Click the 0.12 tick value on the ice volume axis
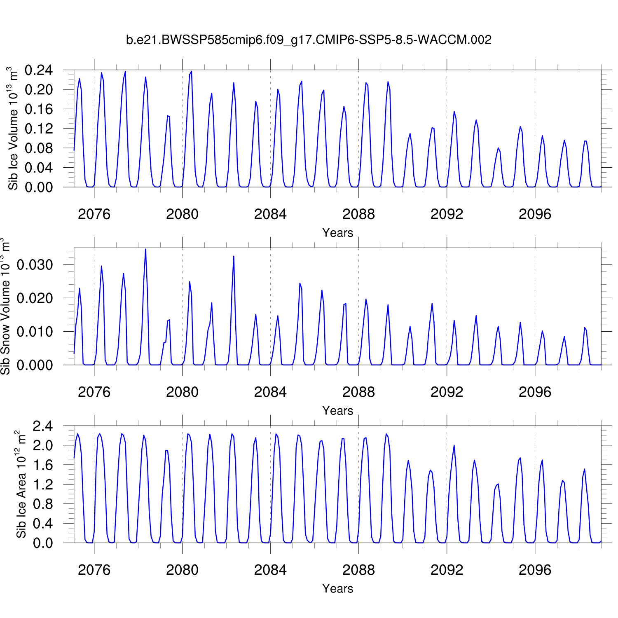The image size is (618, 618). (x=39, y=129)
